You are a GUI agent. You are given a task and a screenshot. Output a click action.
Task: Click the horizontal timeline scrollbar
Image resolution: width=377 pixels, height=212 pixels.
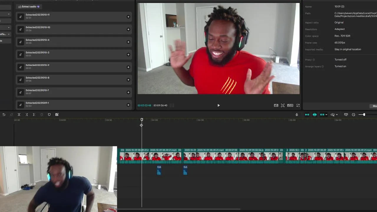pyautogui.click(x=178, y=209)
